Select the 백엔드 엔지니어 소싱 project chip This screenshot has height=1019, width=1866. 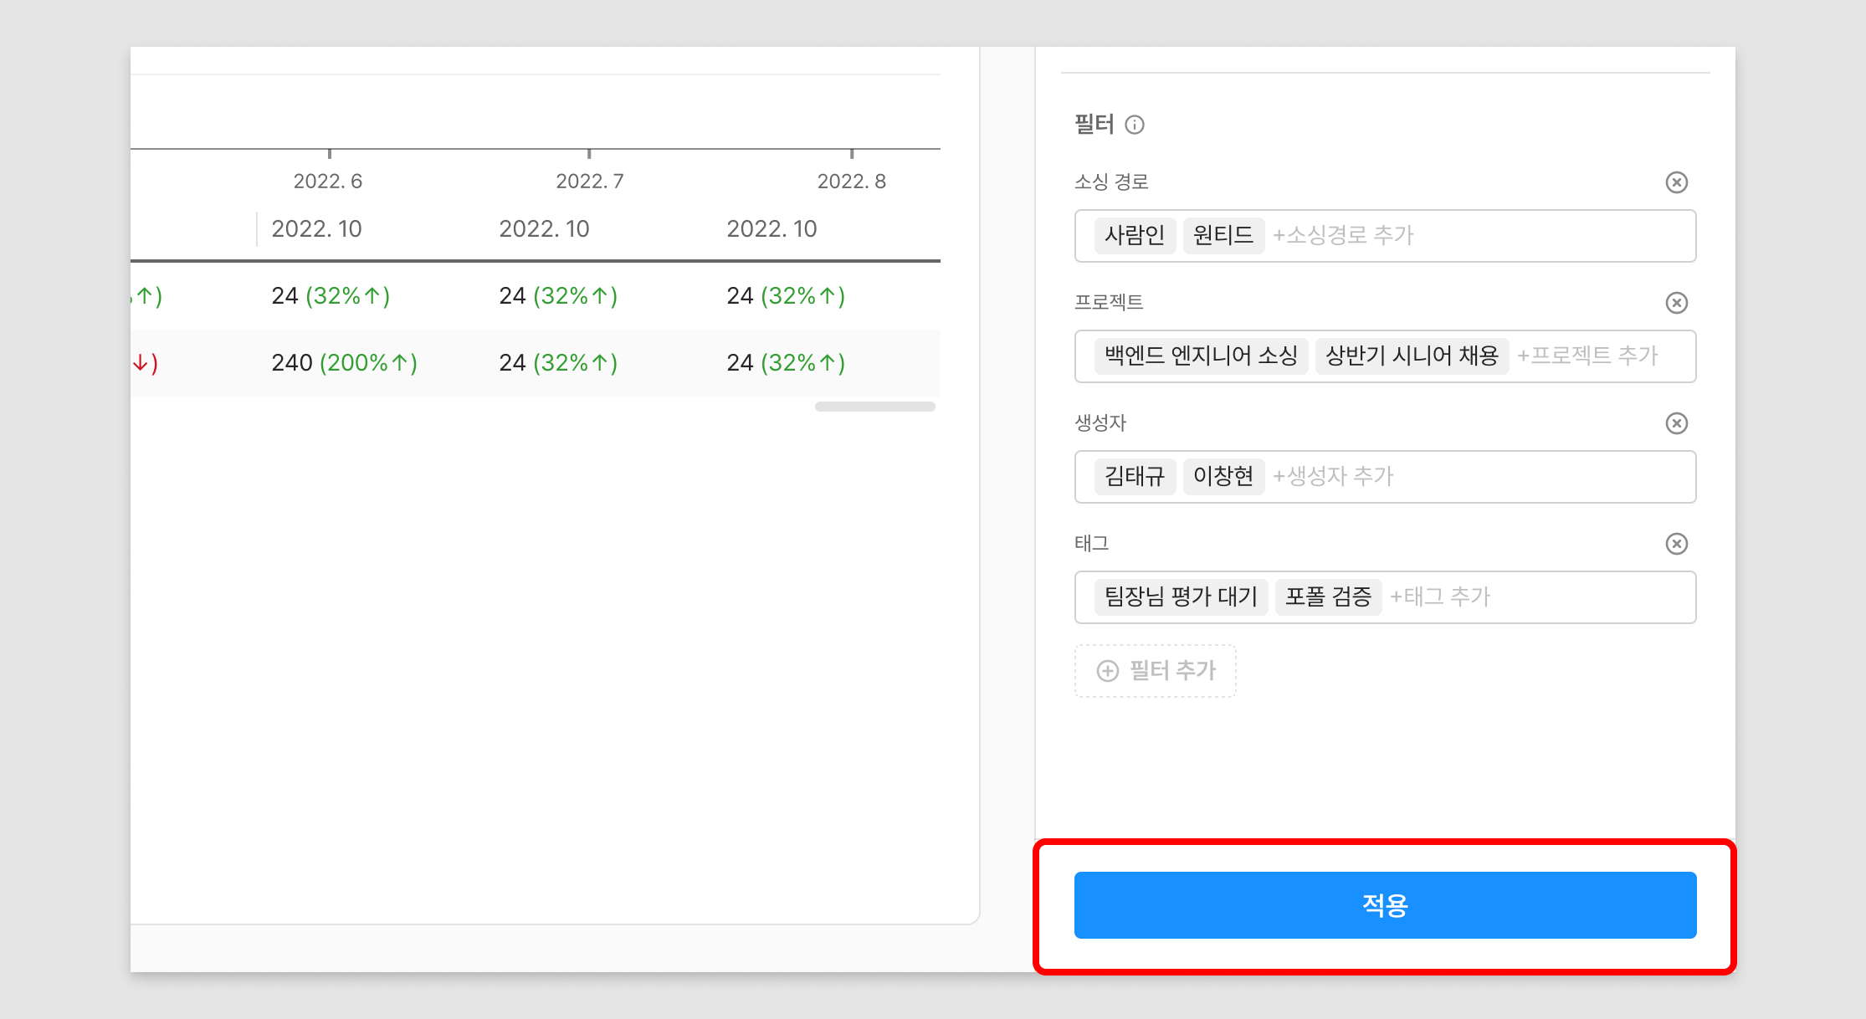click(1200, 356)
